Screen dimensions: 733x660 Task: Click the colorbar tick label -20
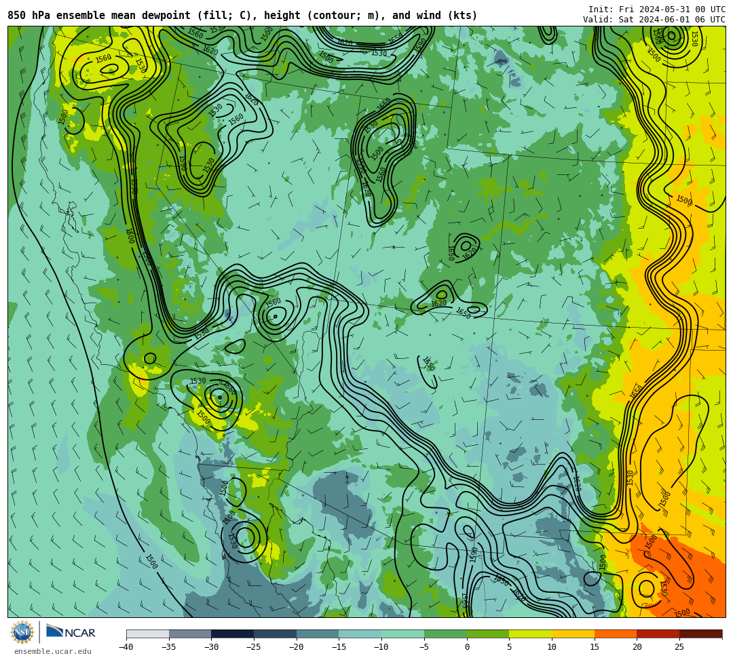coord(297,647)
